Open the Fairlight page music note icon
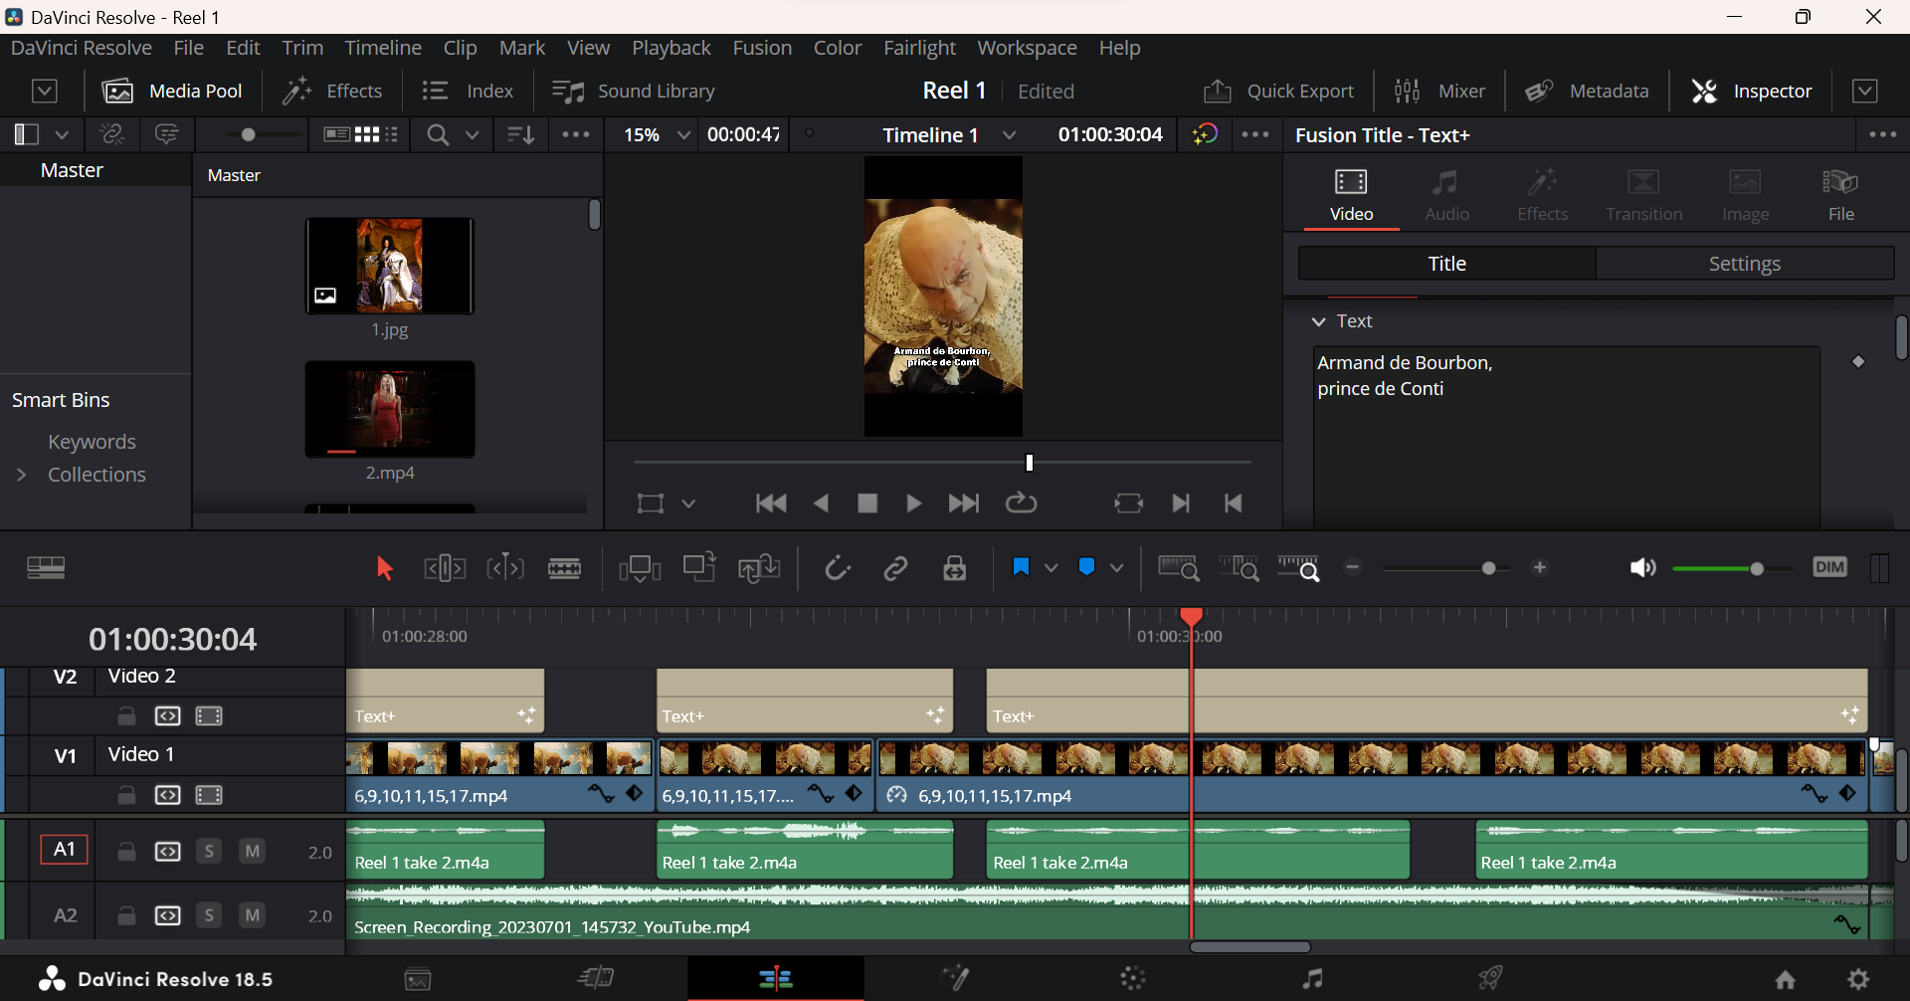This screenshot has width=1910, height=1001. click(x=1313, y=979)
